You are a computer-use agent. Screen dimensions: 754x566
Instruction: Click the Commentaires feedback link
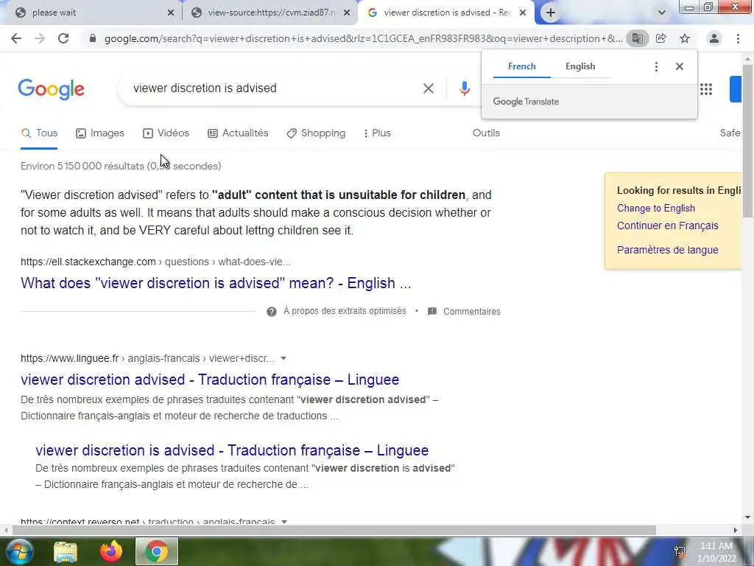coord(464,312)
